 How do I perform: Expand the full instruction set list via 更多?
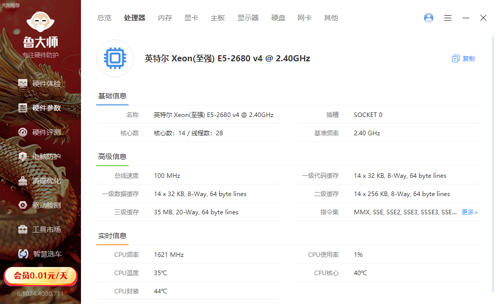tap(469, 212)
